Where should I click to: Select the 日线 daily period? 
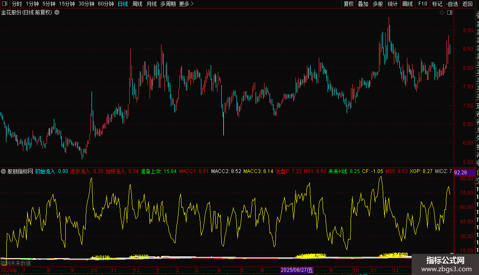pyautogui.click(x=123, y=4)
